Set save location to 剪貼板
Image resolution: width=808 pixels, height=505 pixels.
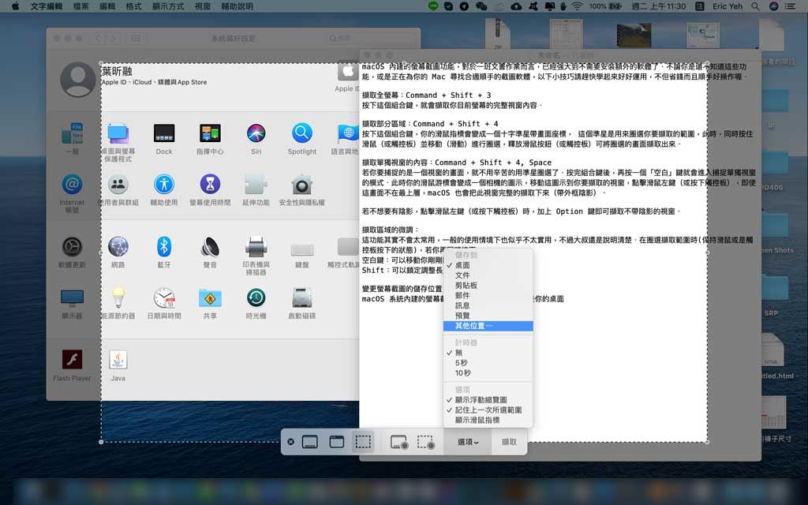(x=488, y=285)
